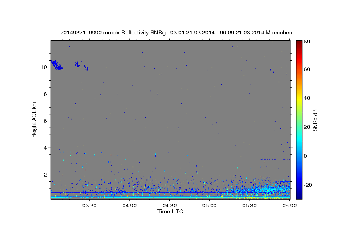Click the cyan low-level echo near 06:00

tap(275, 189)
